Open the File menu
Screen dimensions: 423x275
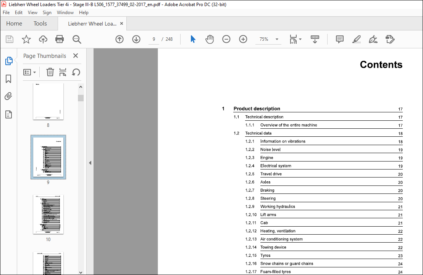tap(6, 12)
